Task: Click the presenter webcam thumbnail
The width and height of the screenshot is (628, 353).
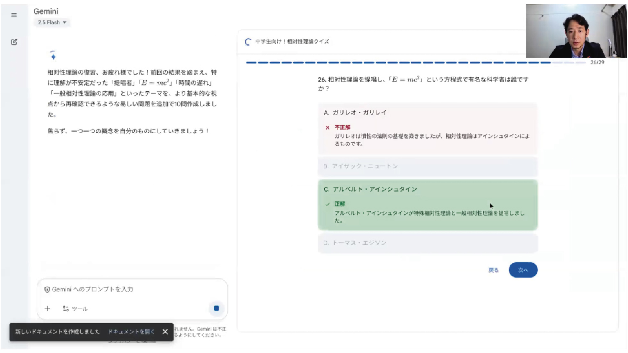Action: point(576,31)
